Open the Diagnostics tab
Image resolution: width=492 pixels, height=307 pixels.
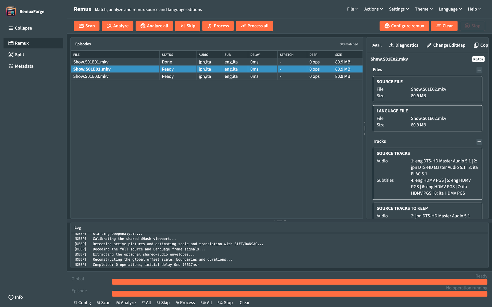404,45
